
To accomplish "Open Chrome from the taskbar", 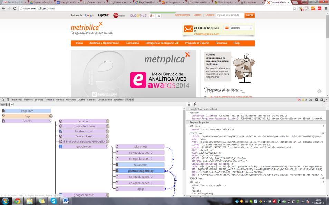I will [x=17, y=201].
